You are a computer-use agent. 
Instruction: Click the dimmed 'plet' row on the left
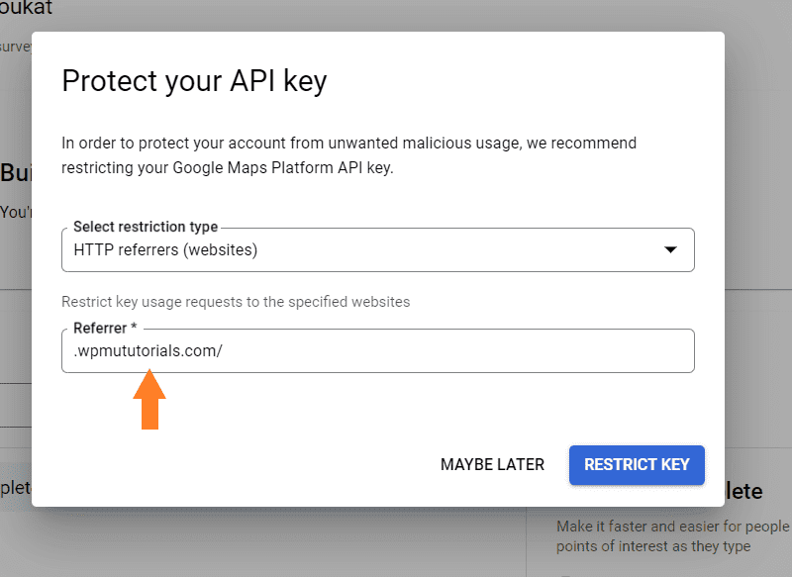[16, 488]
